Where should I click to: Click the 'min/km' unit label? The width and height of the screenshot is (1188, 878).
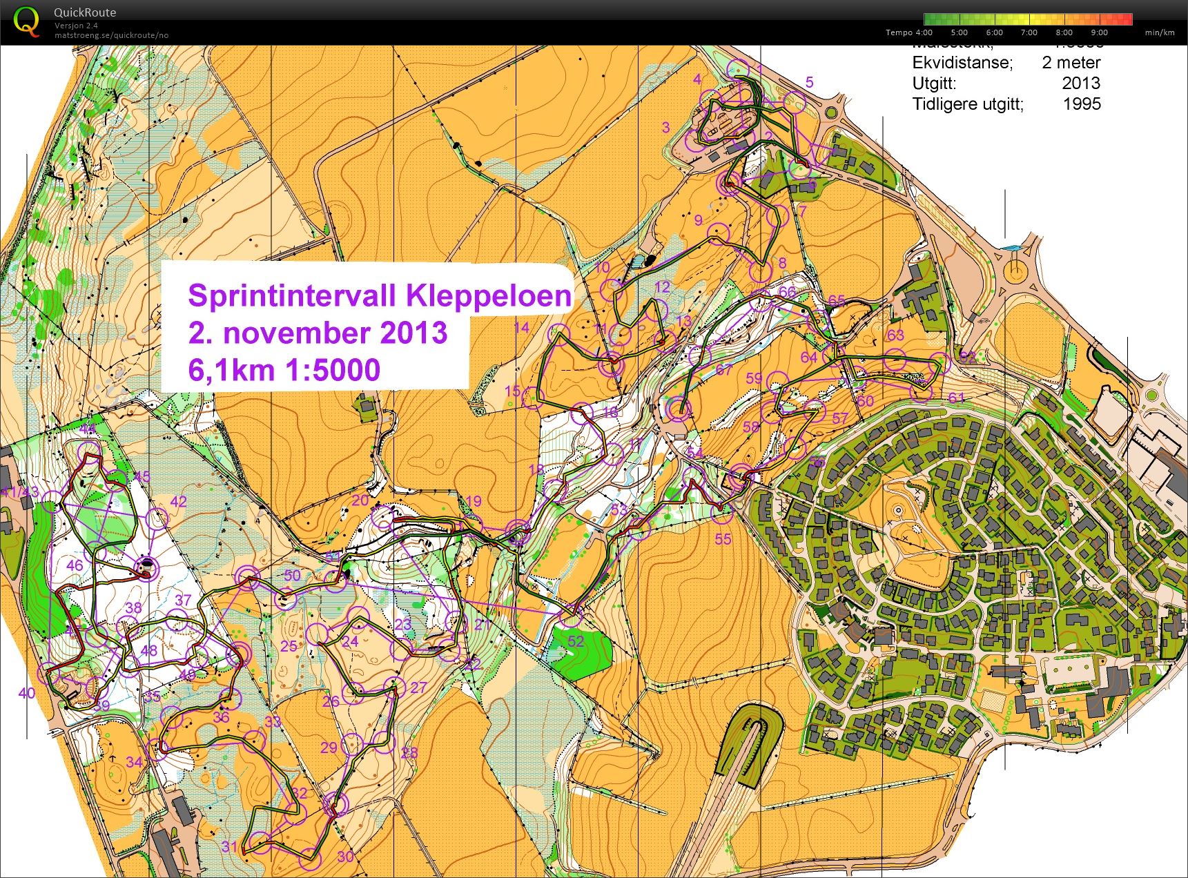[1160, 32]
